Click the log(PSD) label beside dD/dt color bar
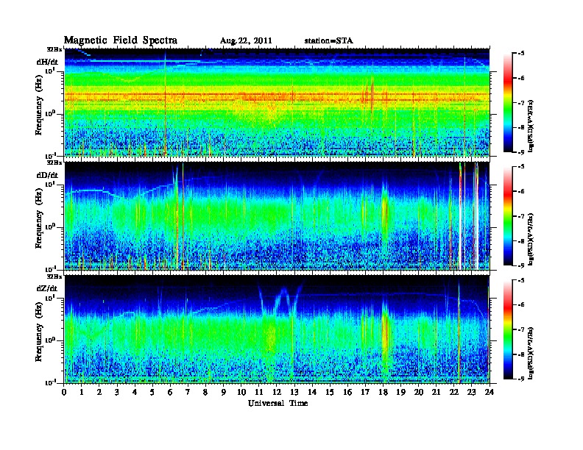Viewport: 583px width, 450px height. coord(531,239)
